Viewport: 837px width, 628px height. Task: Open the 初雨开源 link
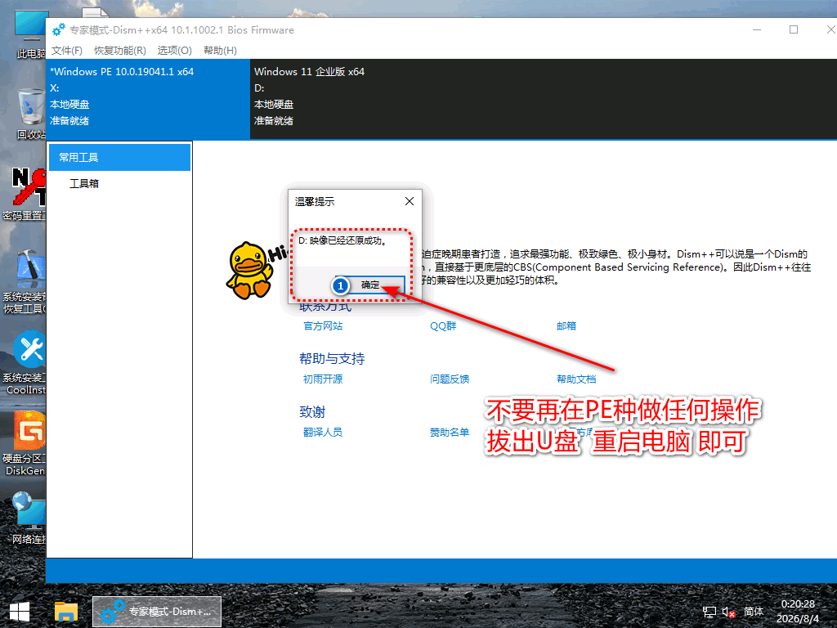pos(322,379)
